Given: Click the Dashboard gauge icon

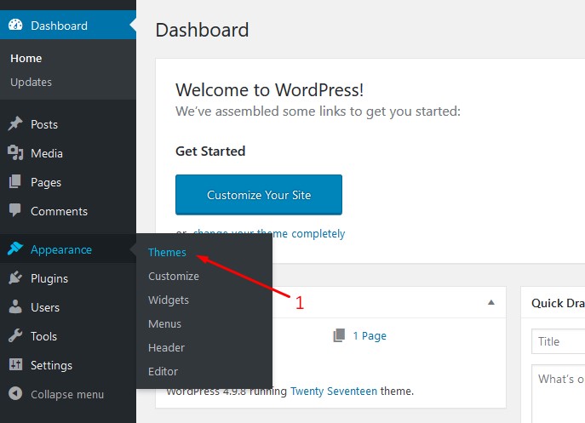Looking at the screenshot, I should [15, 26].
